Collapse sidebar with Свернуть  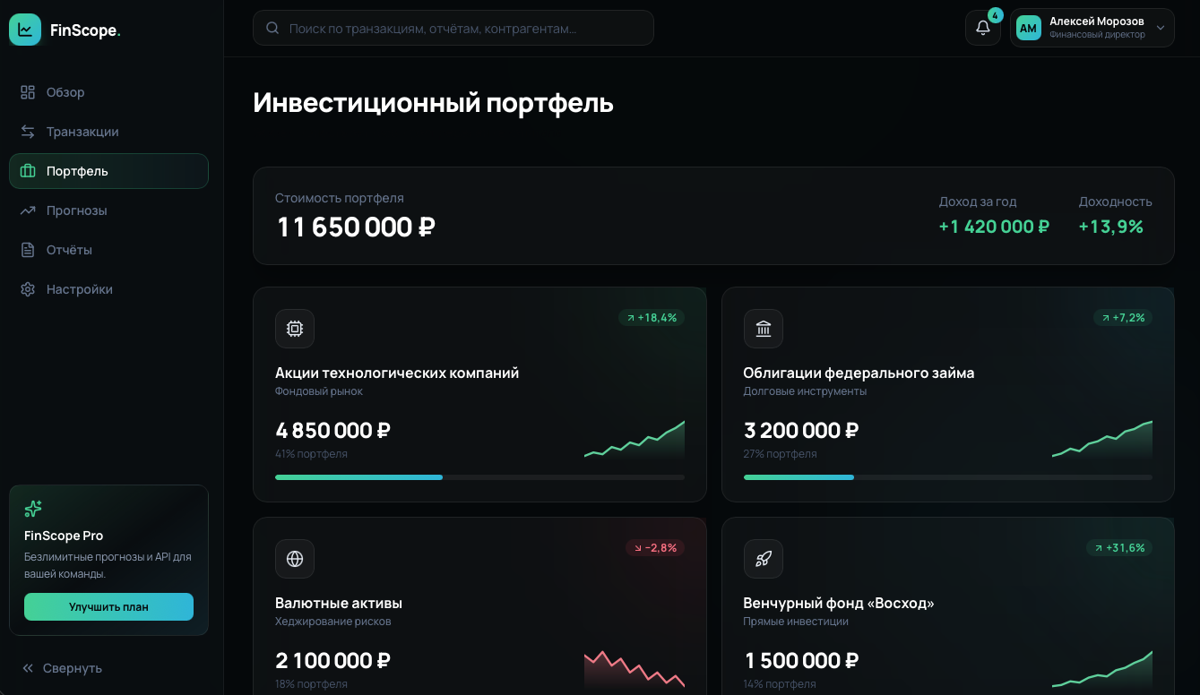coord(62,668)
